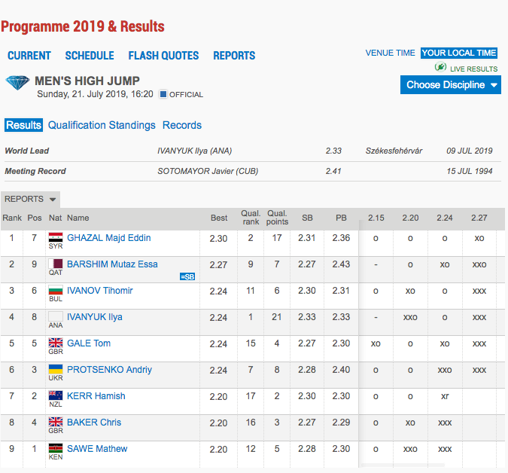The image size is (508, 473).
Task: Click the blue Official status square
Action: [x=163, y=95]
